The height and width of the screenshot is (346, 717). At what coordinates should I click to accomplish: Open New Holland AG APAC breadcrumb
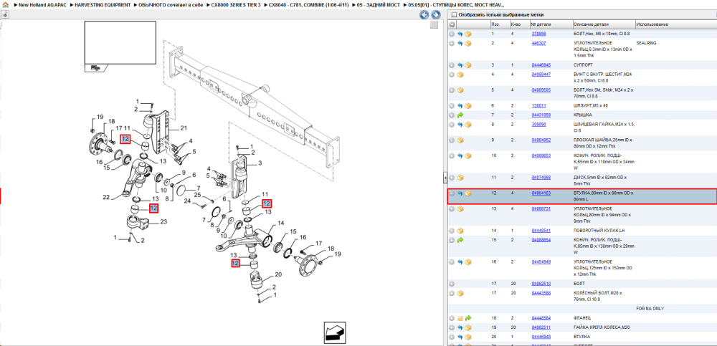pyautogui.click(x=43, y=4)
